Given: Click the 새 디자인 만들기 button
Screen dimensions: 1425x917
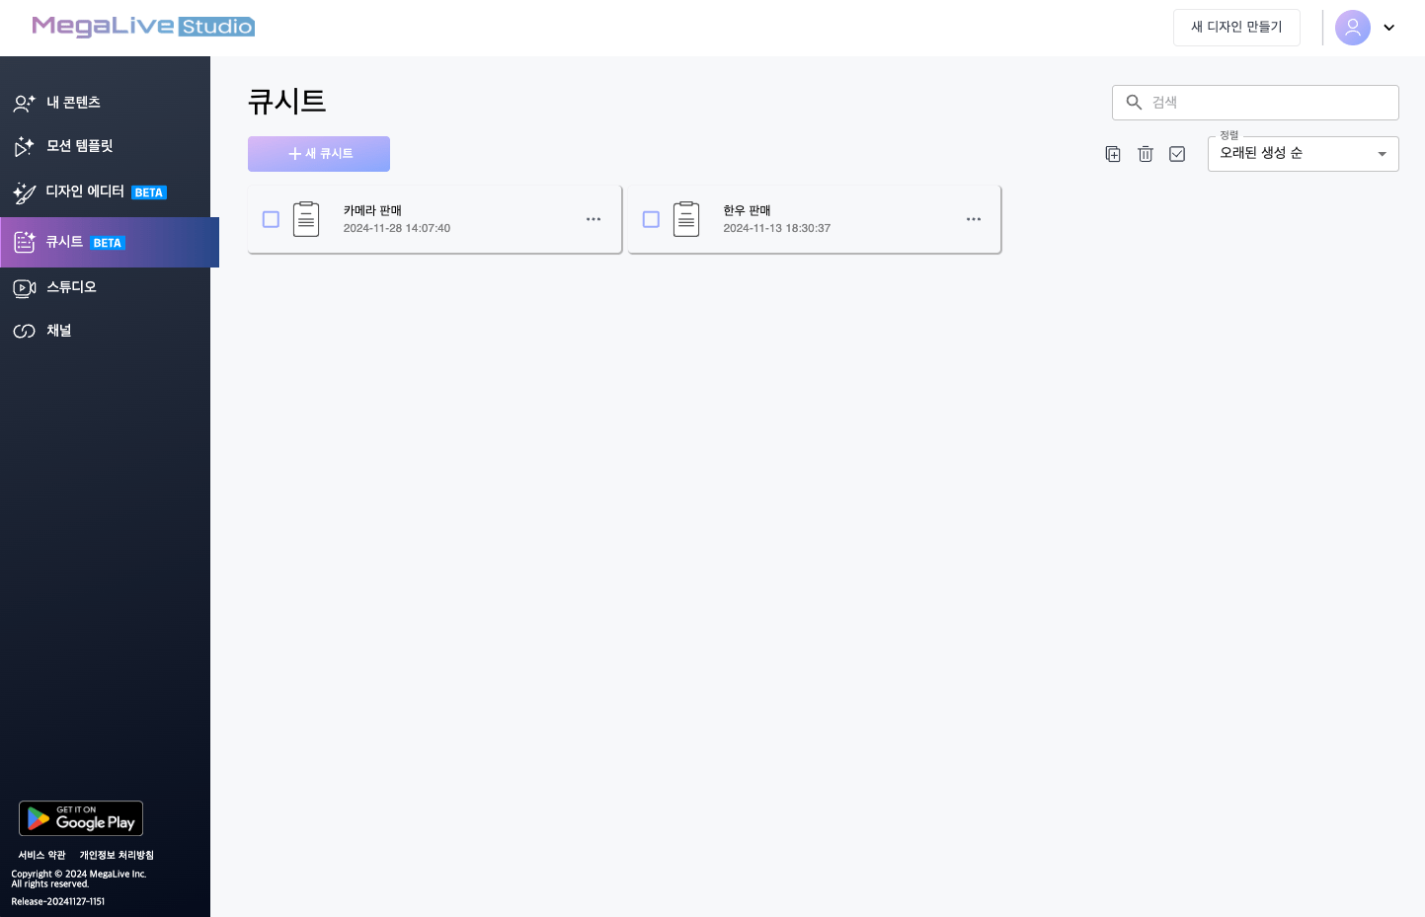Looking at the screenshot, I should 1236,28.
